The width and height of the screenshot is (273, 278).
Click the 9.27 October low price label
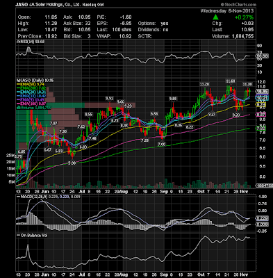point(212,114)
